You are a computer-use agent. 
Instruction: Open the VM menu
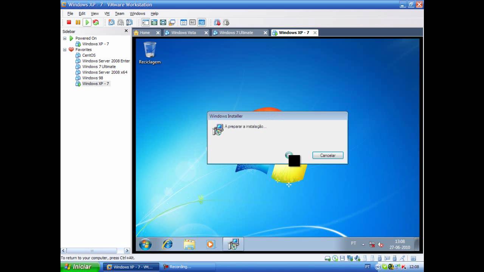pos(107,14)
